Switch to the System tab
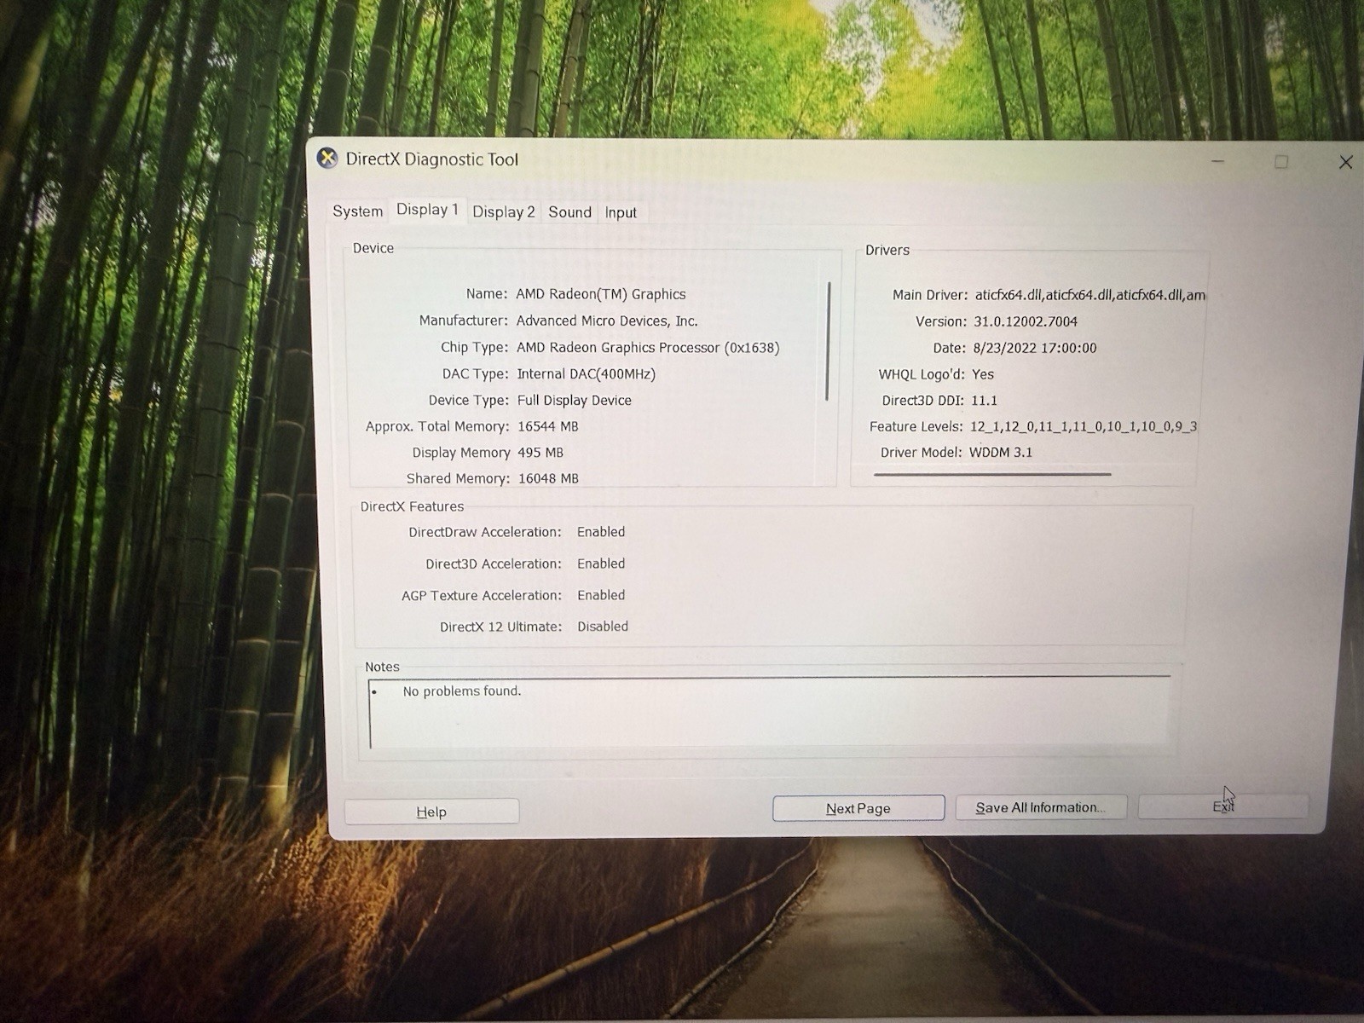The height and width of the screenshot is (1023, 1364). coord(357,211)
